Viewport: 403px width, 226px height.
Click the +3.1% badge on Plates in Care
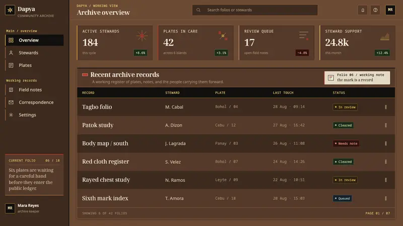tap(221, 53)
